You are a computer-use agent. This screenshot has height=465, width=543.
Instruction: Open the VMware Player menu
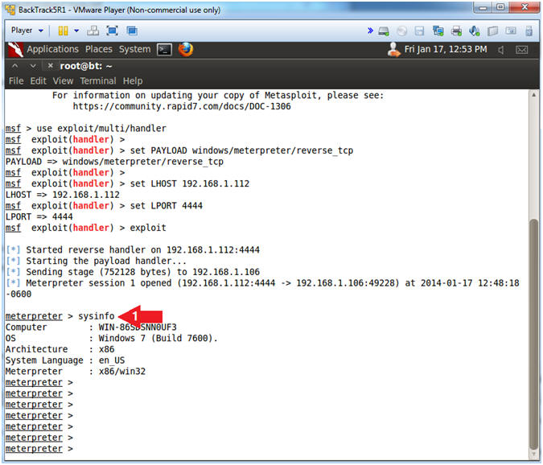pyautogui.click(x=27, y=31)
